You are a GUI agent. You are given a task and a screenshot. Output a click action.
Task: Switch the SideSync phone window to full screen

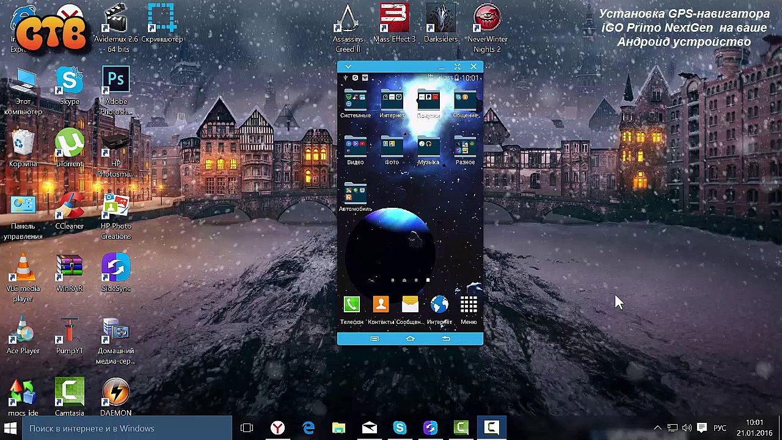point(457,67)
